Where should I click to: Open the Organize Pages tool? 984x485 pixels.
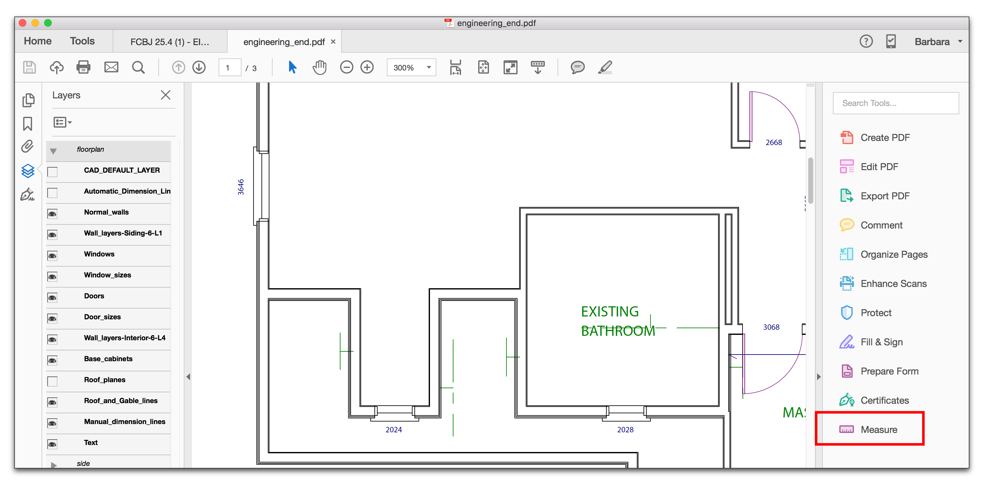coord(883,254)
